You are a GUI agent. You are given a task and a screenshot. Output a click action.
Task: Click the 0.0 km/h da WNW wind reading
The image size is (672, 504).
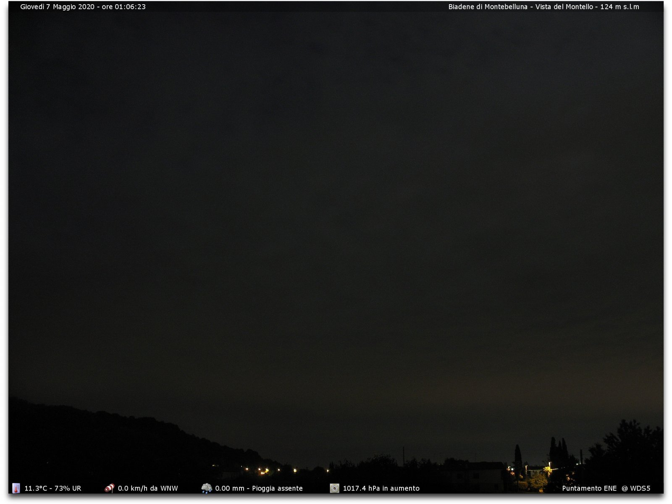(x=148, y=488)
